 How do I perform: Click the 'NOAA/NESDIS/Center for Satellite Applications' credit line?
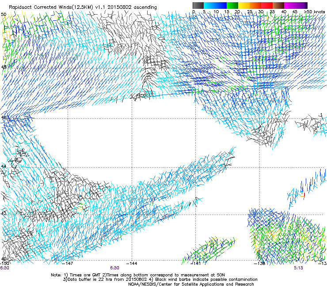click(x=191, y=284)
